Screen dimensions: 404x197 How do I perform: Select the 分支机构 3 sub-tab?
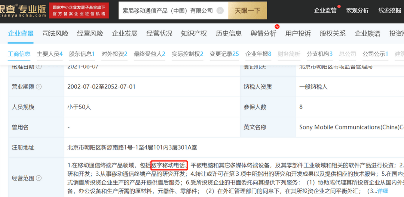click(319, 54)
